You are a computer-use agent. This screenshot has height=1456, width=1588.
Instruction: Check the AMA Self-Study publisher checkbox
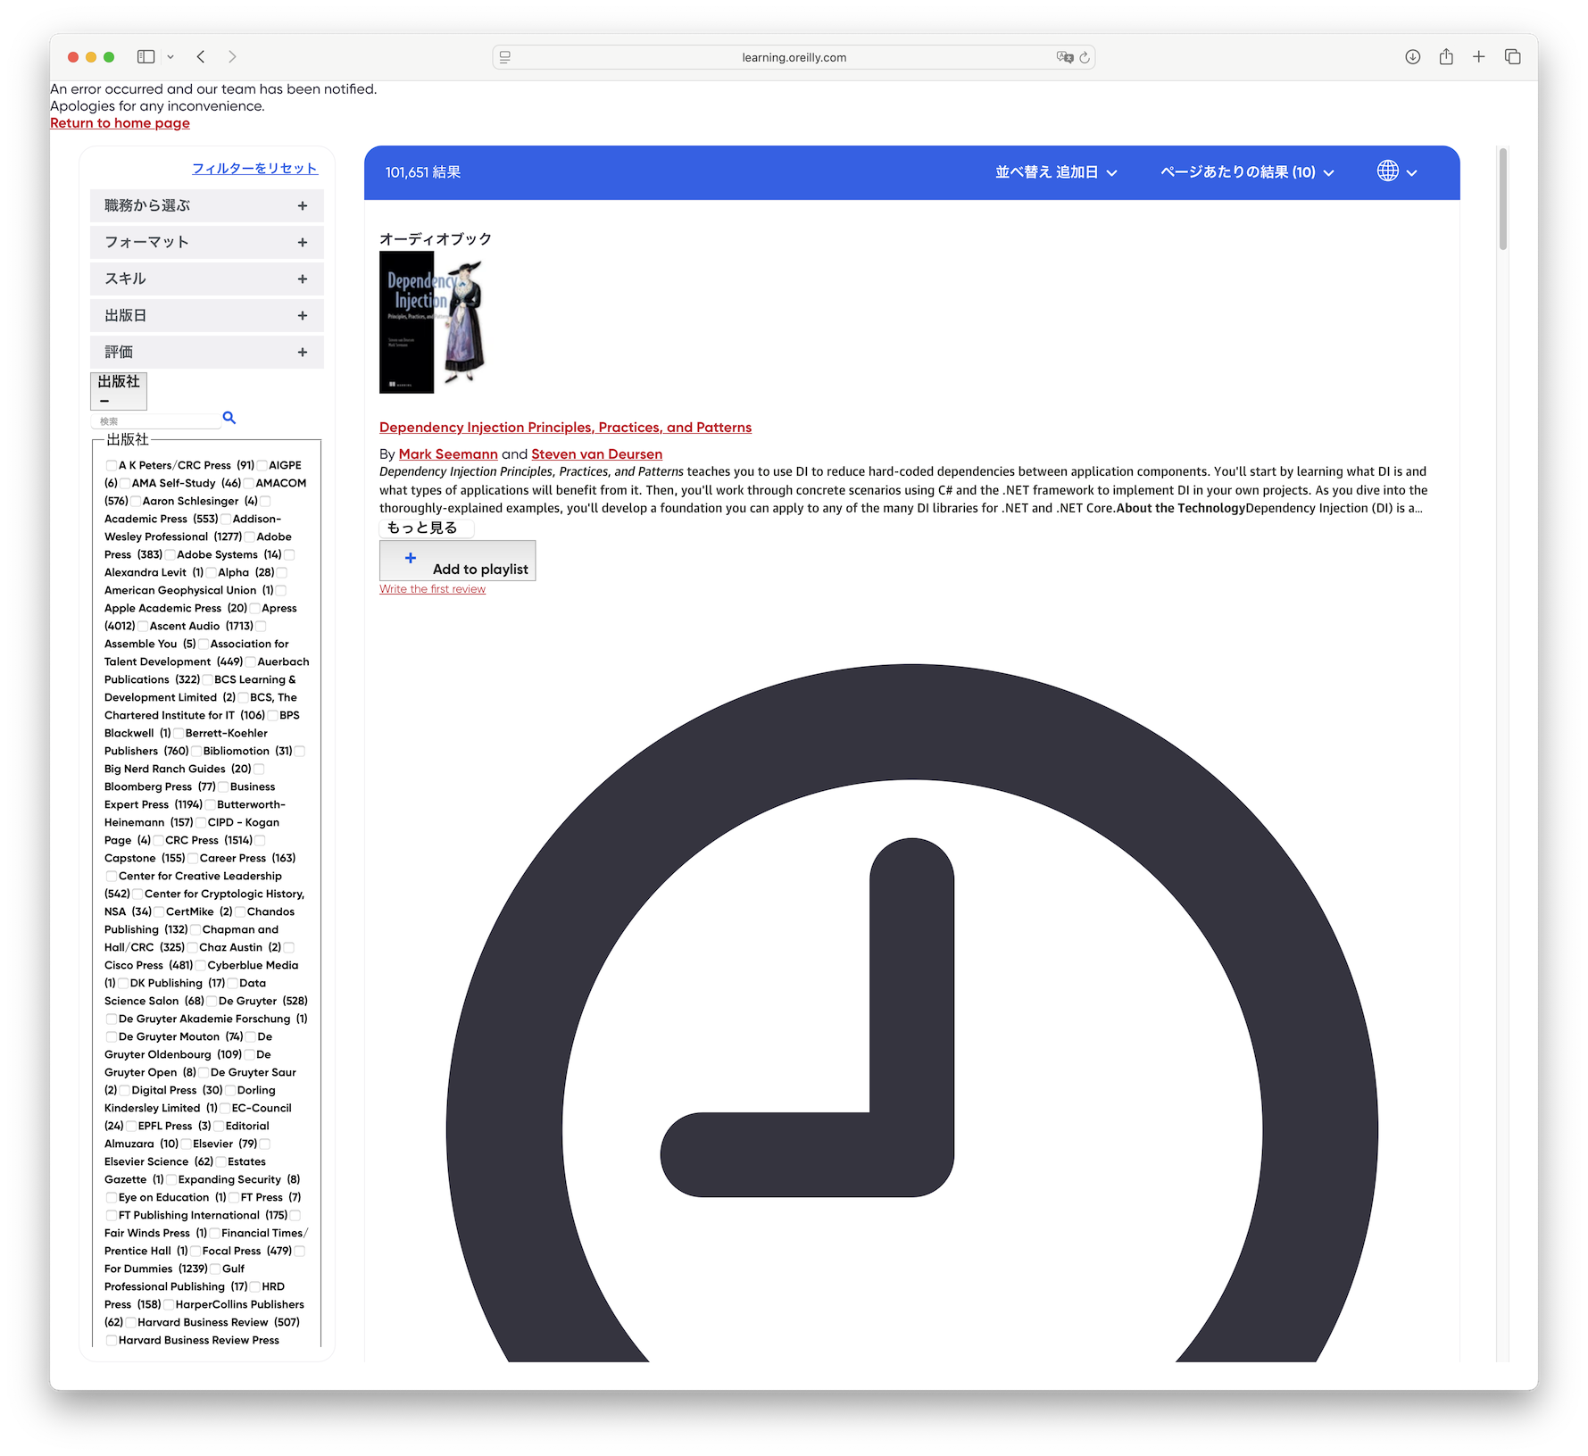[125, 483]
